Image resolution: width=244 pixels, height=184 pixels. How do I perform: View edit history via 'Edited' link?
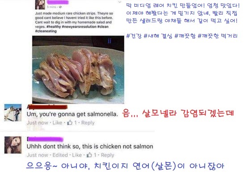60,155
